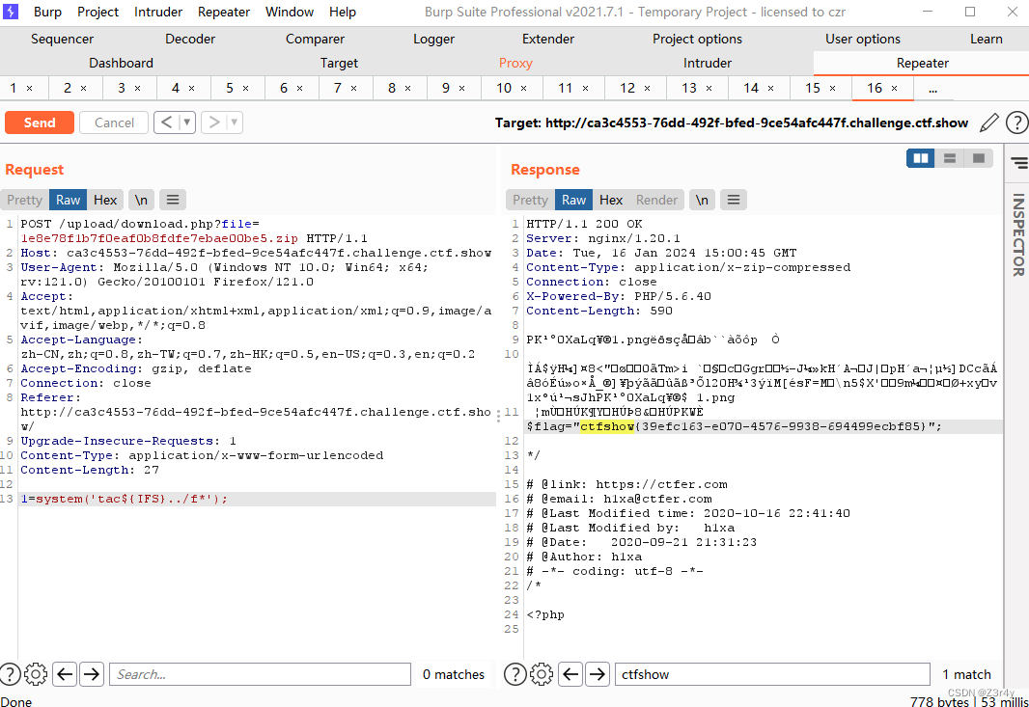Toggle Response non-printable characters \n button
Image resolution: width=1029 pixels, height=707 pixels.
coord(702,200)
